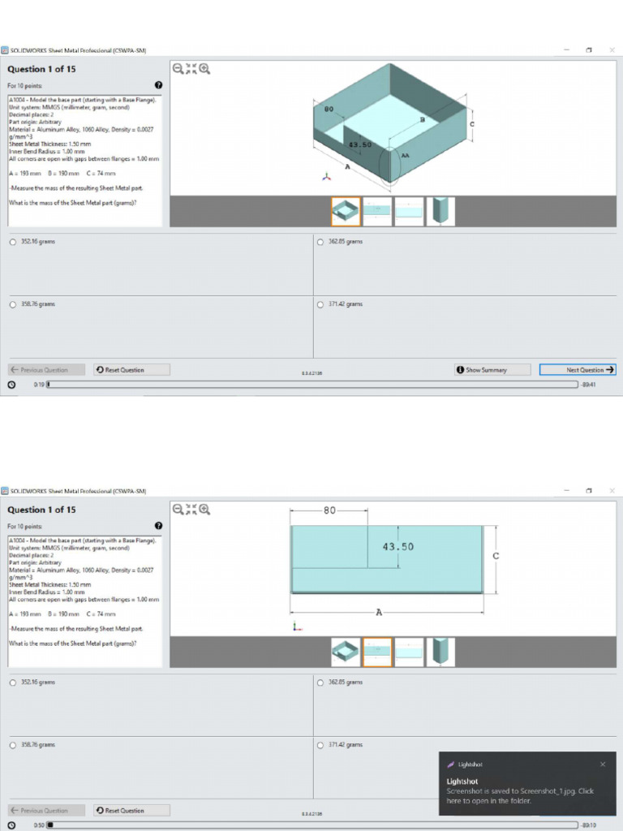Reset Question in the bottom window

coord(132,811)
